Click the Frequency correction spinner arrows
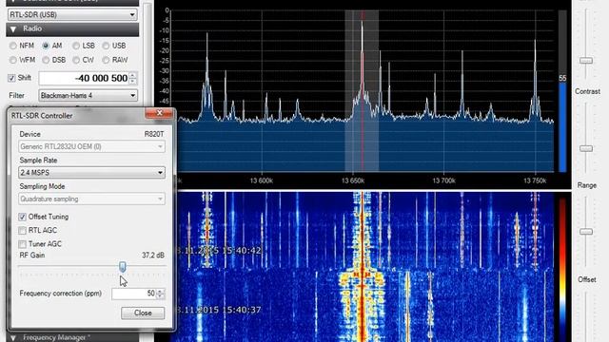Image resolution: width=609 pixels, height=342 pixels. point(161,294)
